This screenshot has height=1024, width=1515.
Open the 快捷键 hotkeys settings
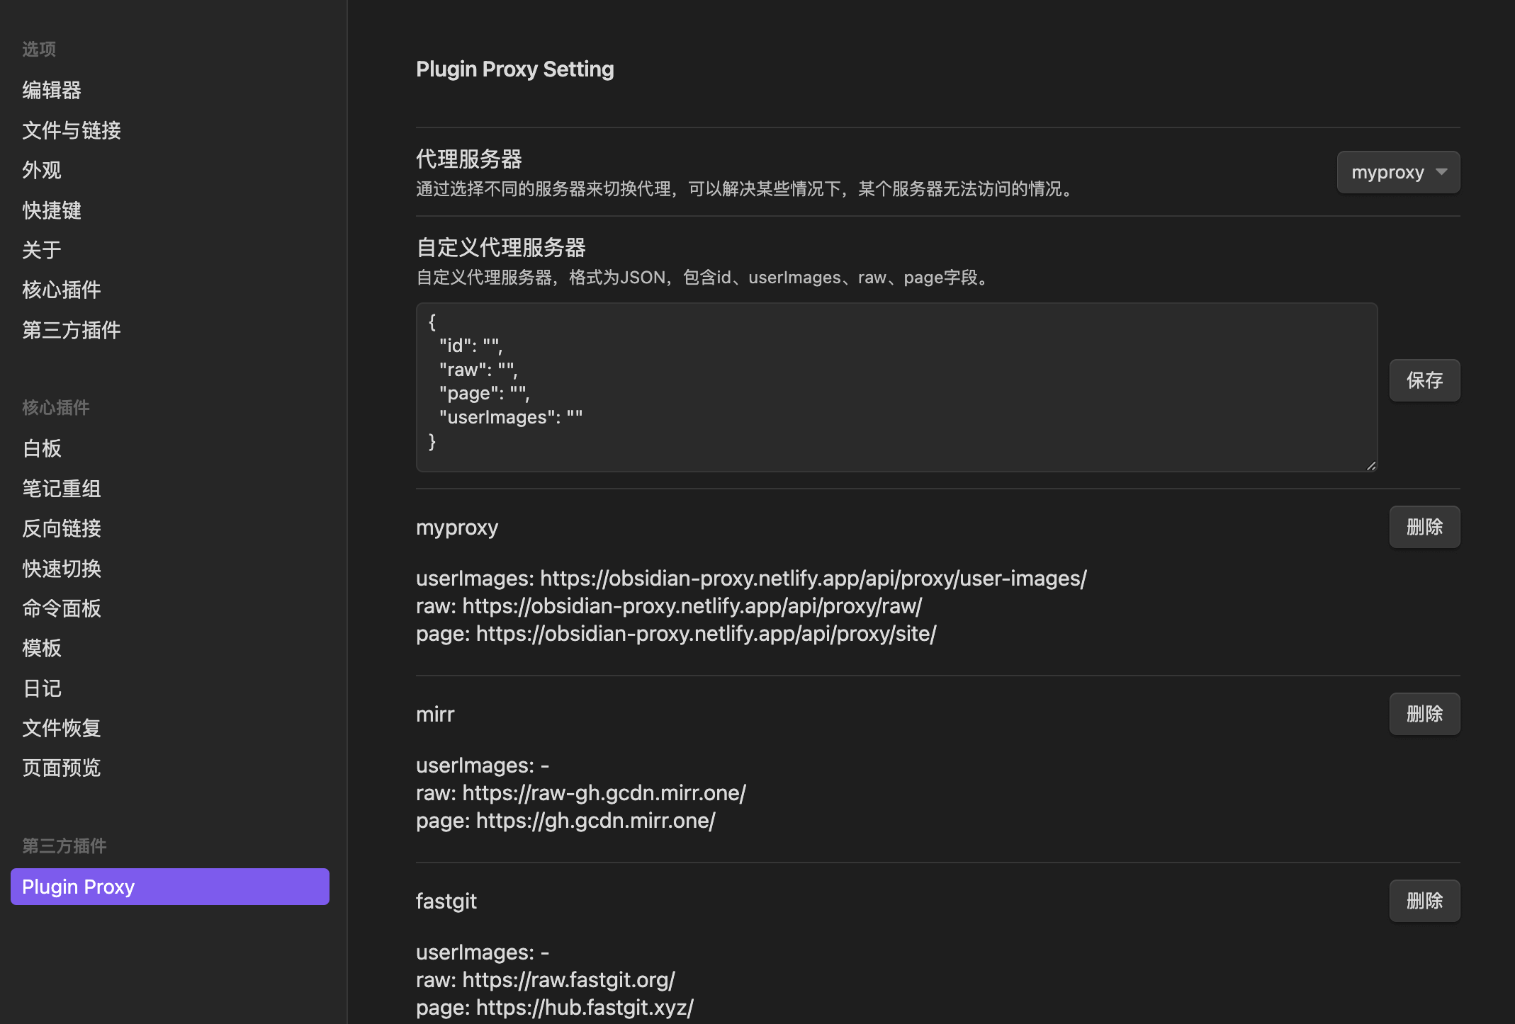point(51,210)
